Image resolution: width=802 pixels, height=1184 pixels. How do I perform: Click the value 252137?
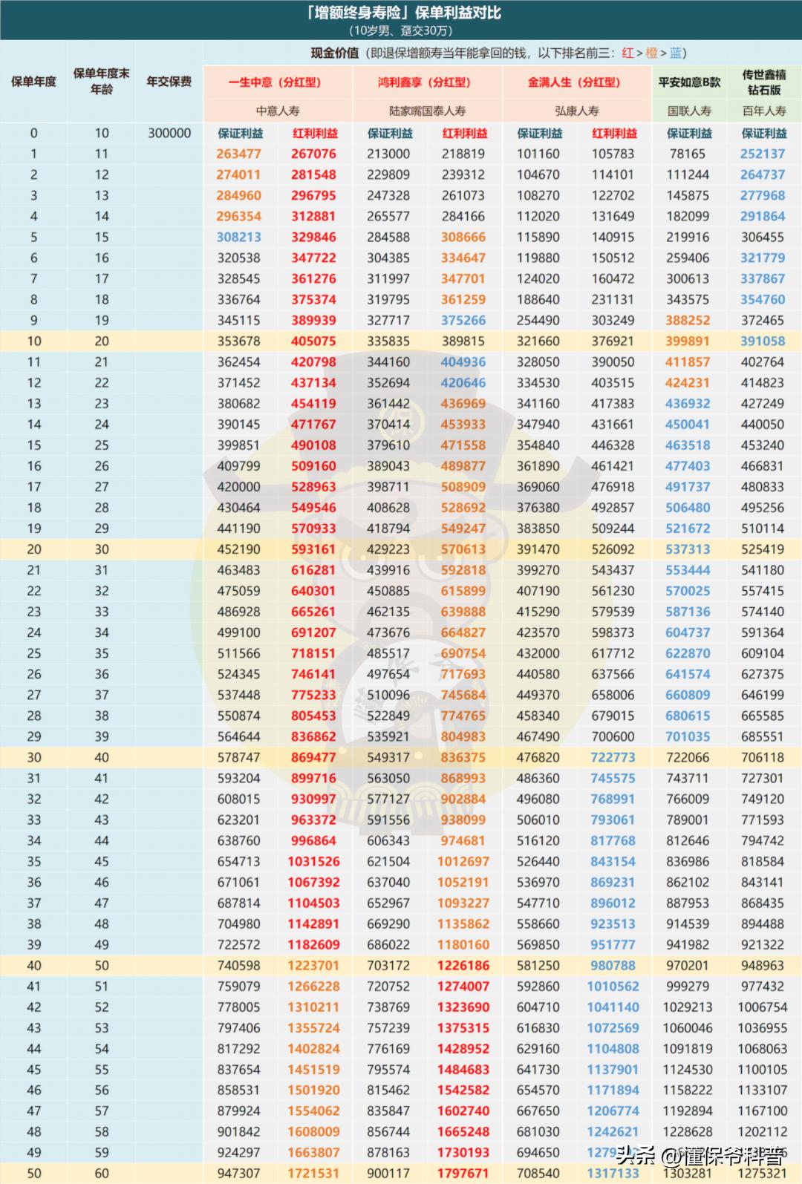tap(763, 154)
